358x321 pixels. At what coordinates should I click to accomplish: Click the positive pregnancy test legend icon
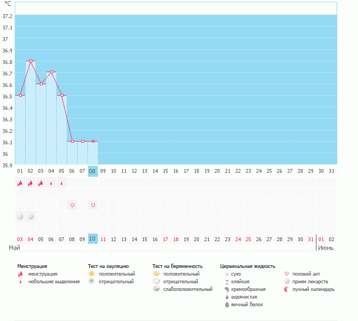[x=156, y=273]
